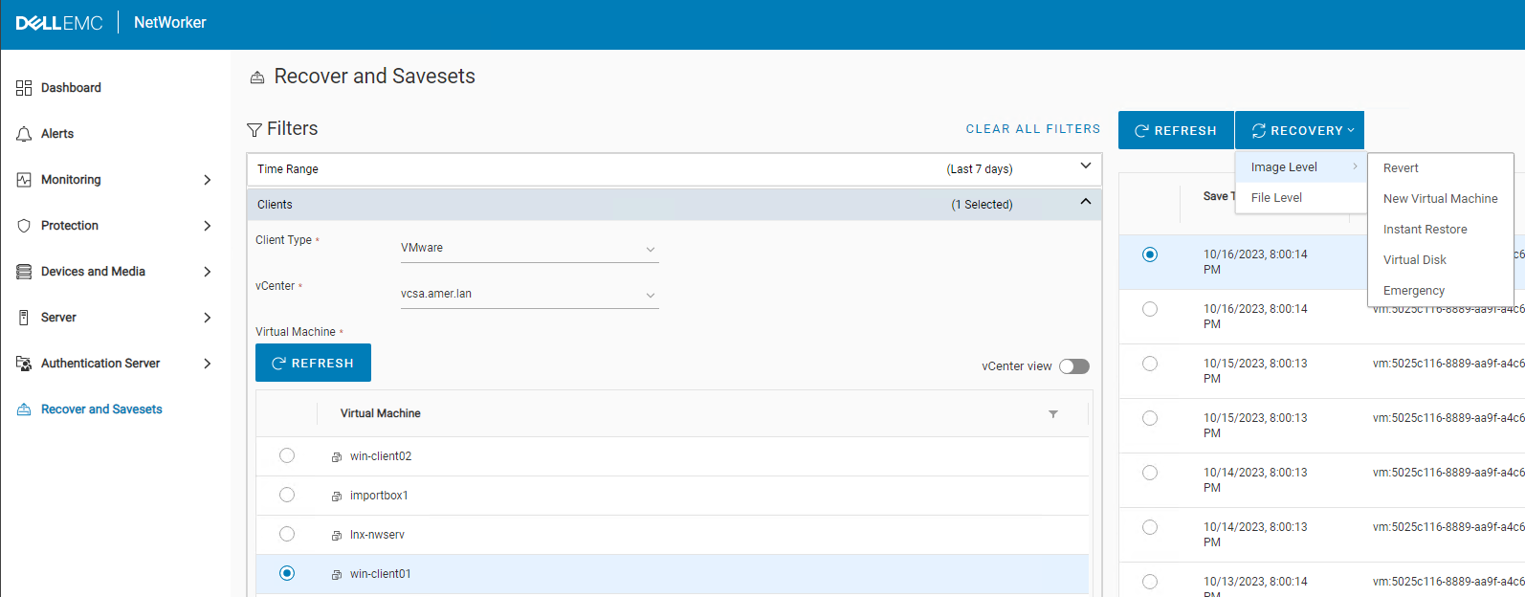Open Recover and Savesets in sidebar

[x=101, y=409]
